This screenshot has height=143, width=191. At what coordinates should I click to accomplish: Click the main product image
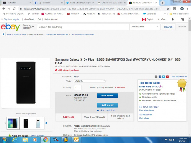tap(26, 83)
